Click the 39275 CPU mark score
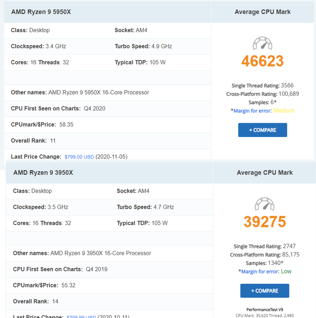This screenshot has width=316, height=318. pyautogui.click(x=264, y=222)
